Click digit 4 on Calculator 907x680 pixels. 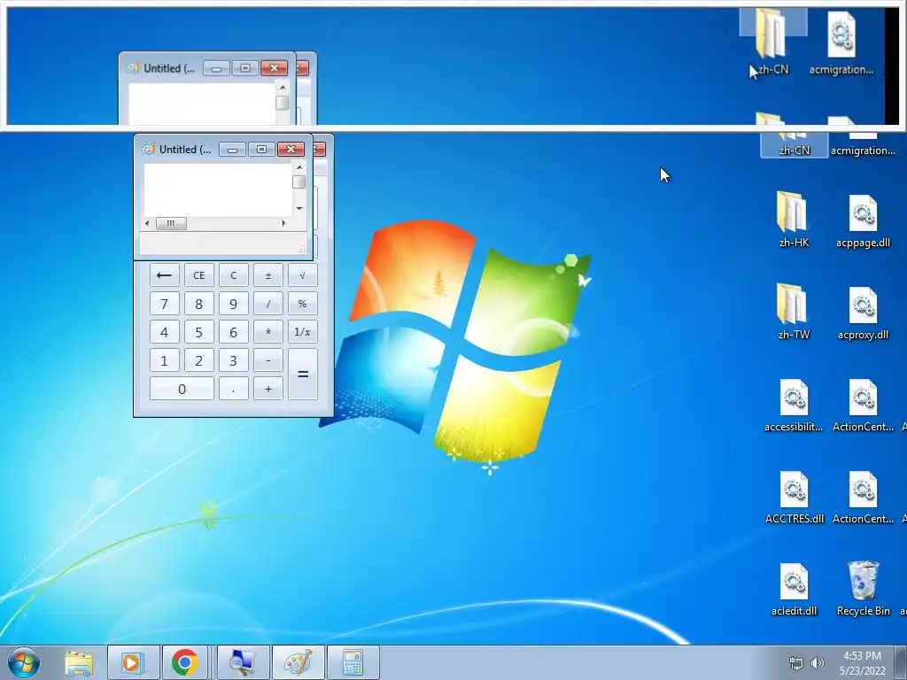164,332
